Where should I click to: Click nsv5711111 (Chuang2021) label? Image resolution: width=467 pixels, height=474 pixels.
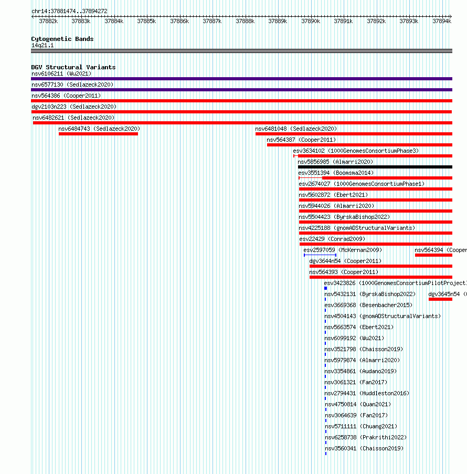coord(361,427)
